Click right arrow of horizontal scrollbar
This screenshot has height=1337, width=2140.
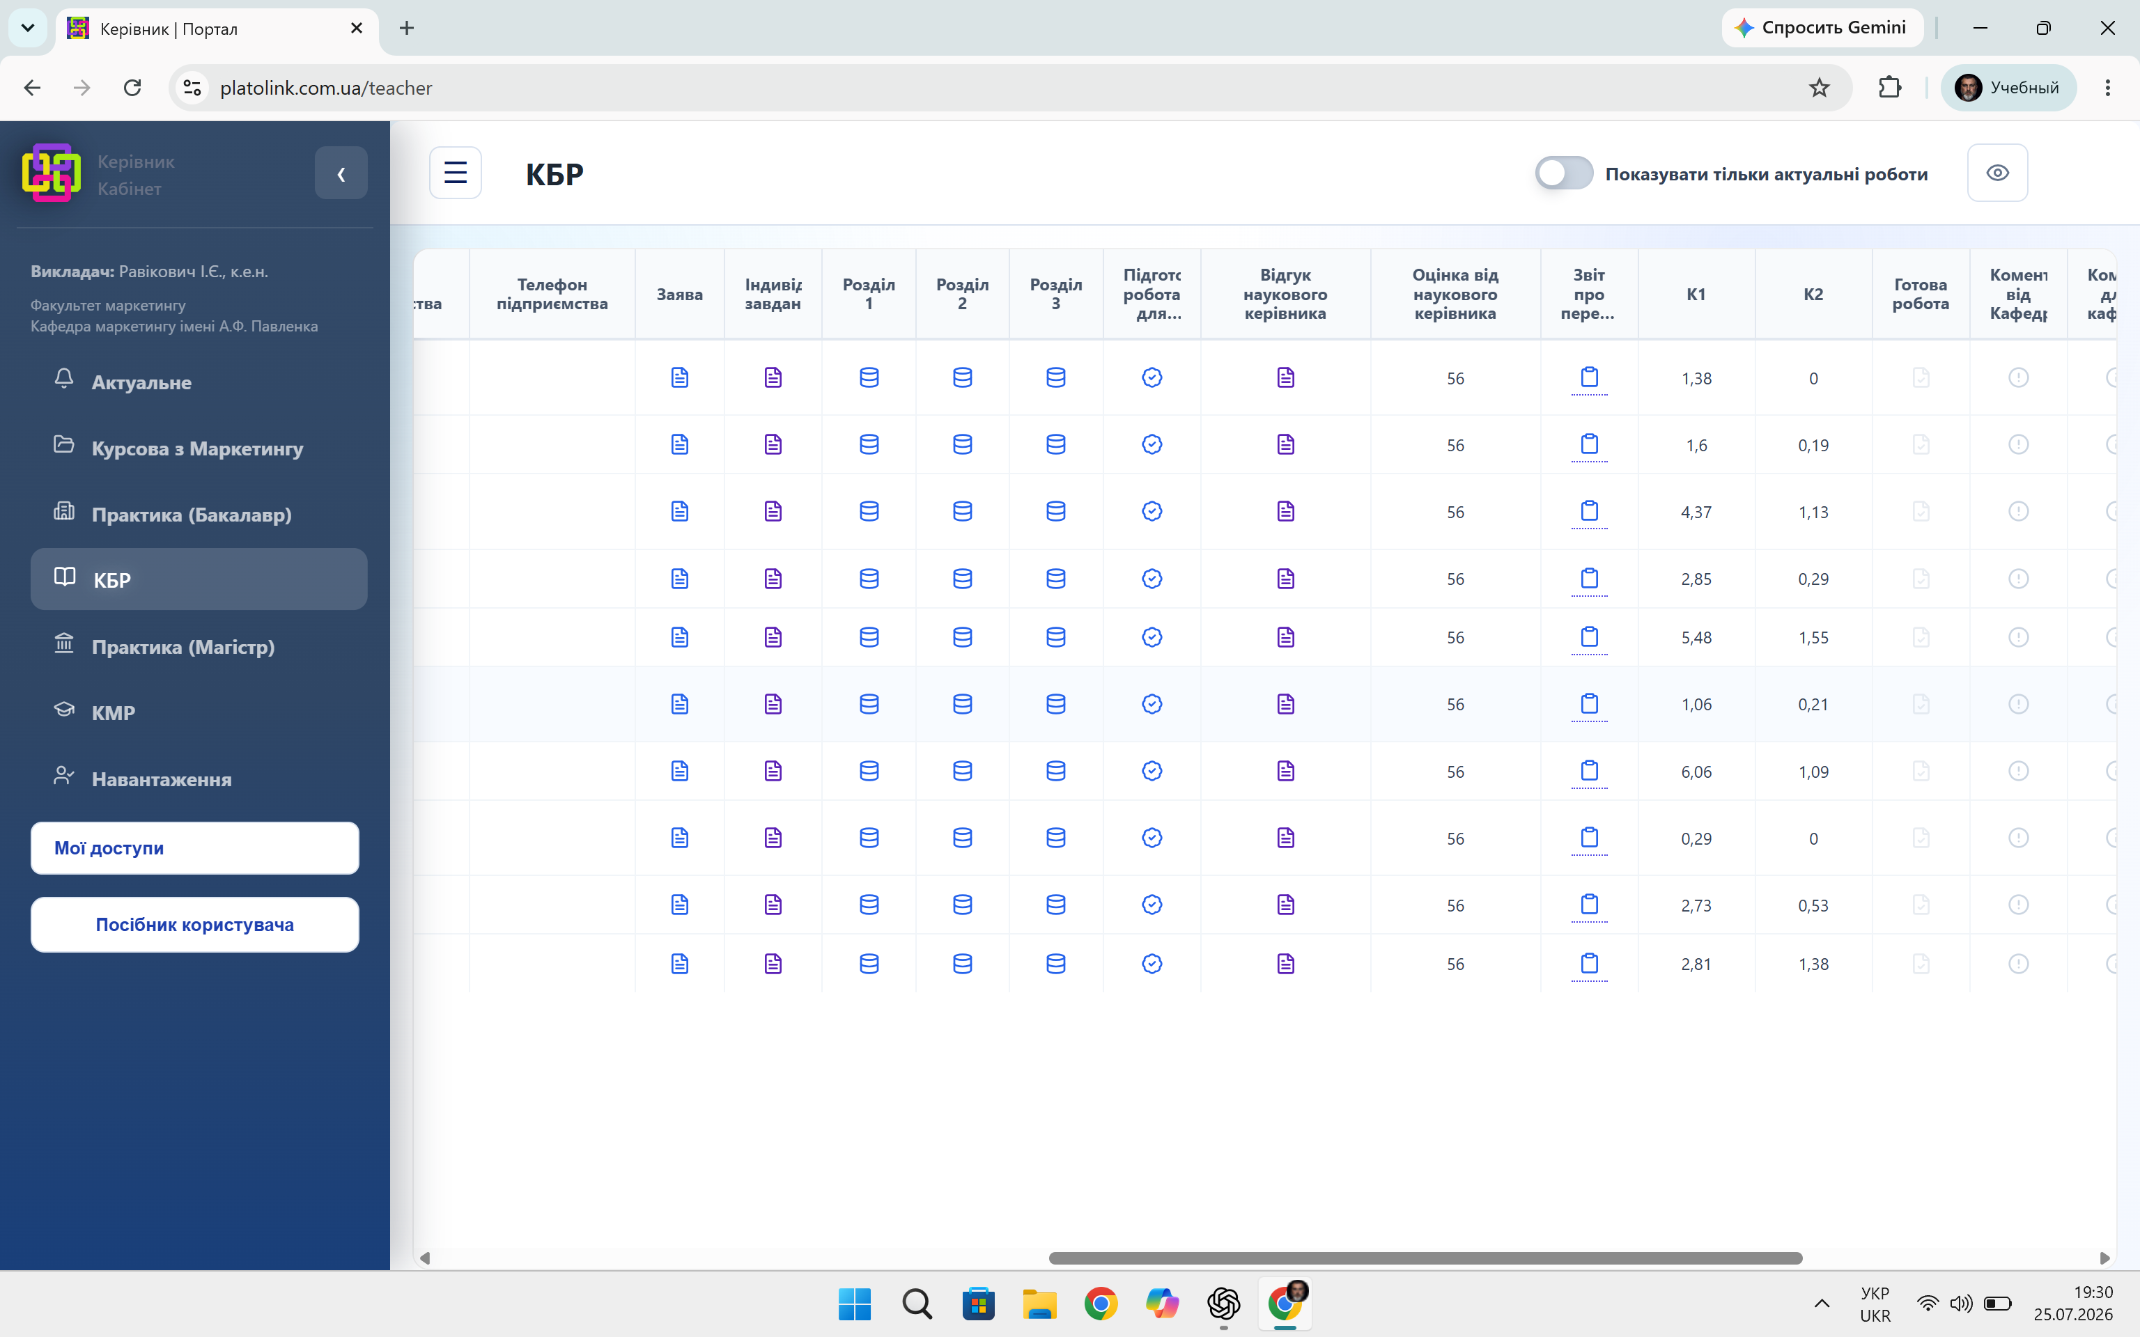coord(2104,1258)
